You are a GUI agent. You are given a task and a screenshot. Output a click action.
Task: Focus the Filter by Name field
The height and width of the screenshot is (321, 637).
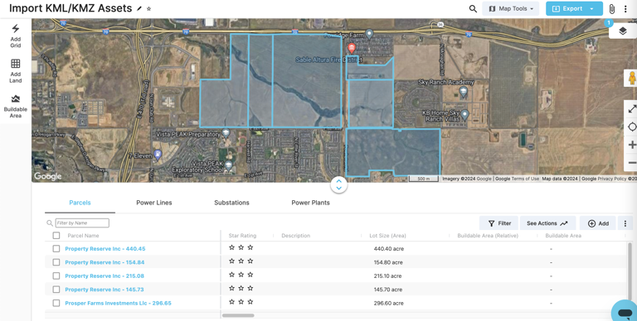(82, 223)
